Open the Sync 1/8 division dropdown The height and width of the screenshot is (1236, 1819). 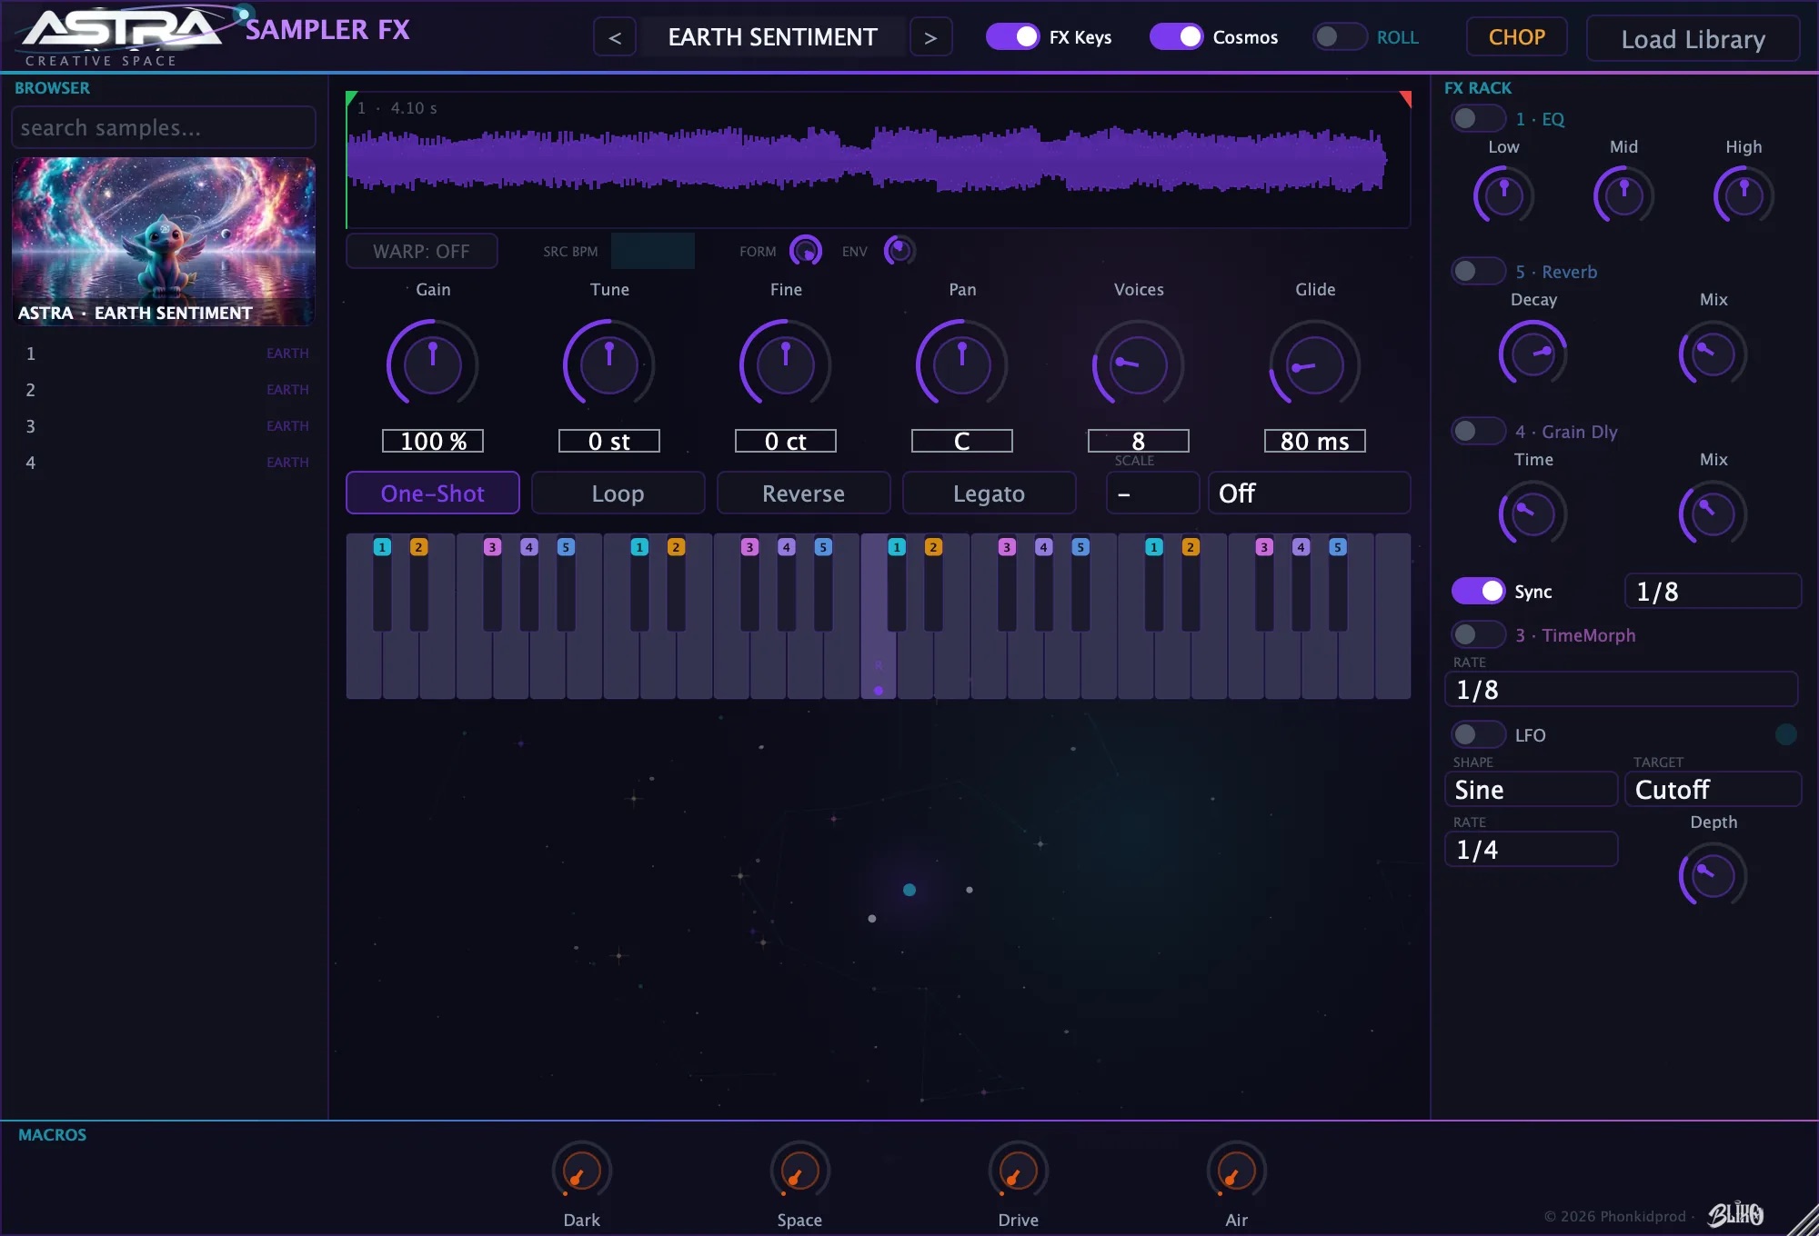pos(1713,591)
